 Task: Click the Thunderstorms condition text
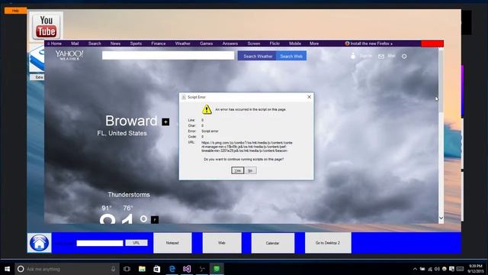(x=129, y=195)
